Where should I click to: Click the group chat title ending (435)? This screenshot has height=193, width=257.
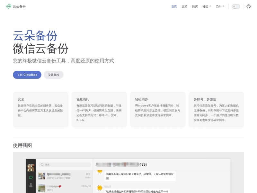pyautogui.click(x=121, y=164)
